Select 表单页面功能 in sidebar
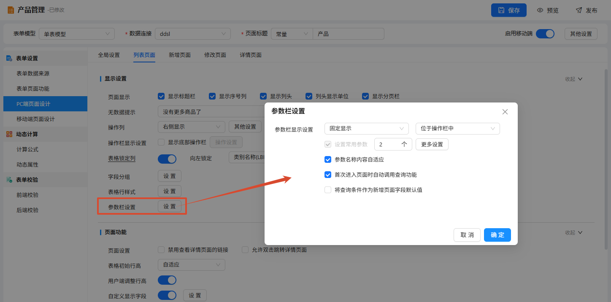 tap(45, 89)
